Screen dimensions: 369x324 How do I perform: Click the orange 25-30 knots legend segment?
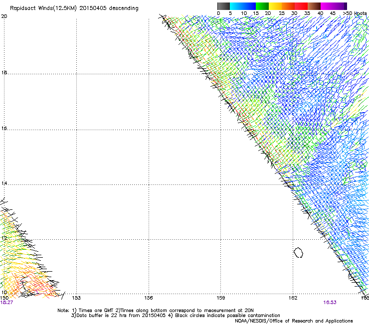pos(288,6)
